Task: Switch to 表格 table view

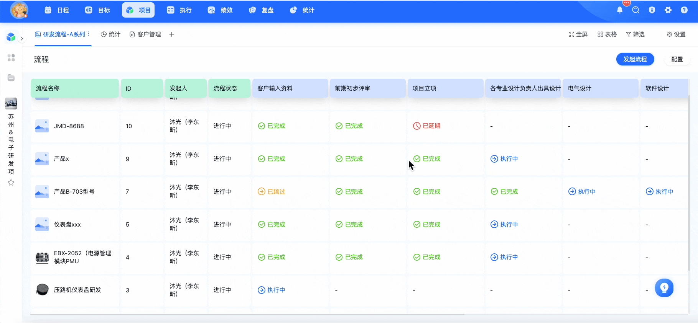Action: point(607,34)
